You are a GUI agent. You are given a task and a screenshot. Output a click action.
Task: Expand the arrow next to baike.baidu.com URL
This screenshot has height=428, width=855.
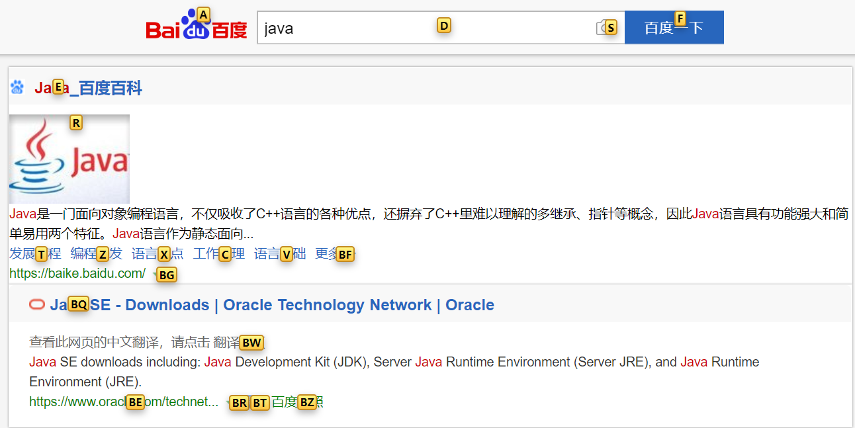156,273
